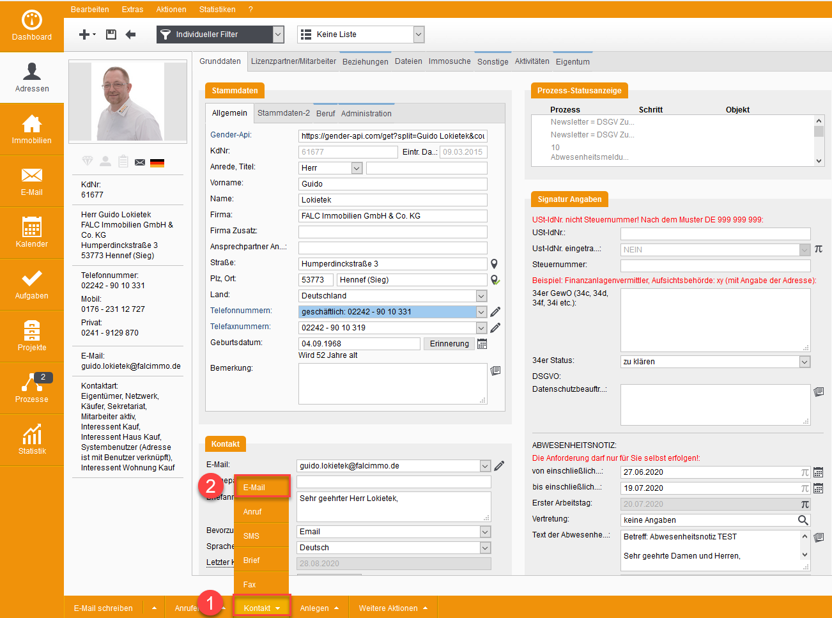Open the Immobilien module
The height and width of the screenshot is (618, 832).
[31, 130]
